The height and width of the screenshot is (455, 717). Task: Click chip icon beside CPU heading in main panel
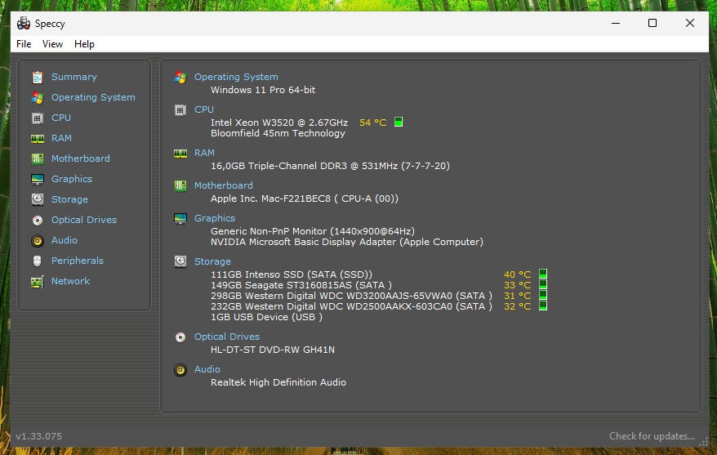click(x=180, y=109)
